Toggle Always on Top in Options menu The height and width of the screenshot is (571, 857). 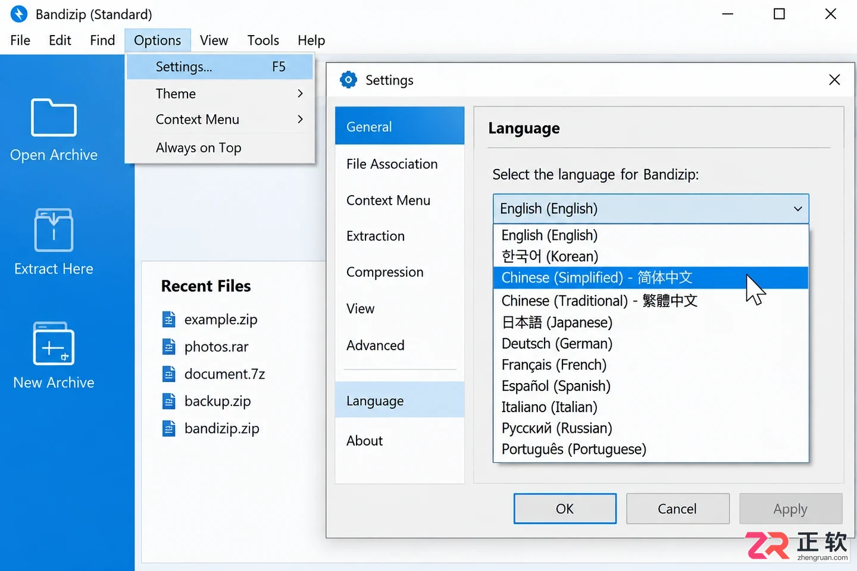point(220,148)
